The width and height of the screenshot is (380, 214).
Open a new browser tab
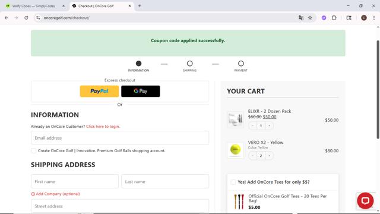[x=140, y=6]
